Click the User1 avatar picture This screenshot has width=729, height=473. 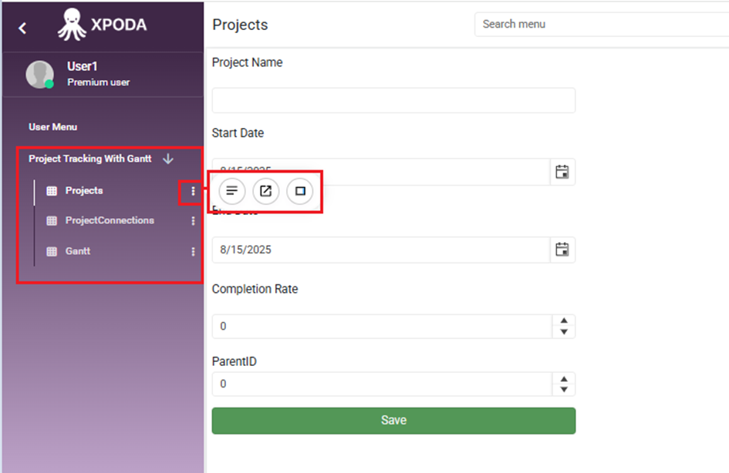tap(40, 74)
